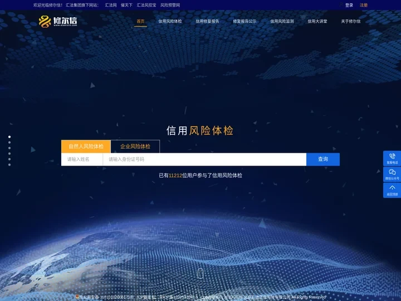Viewport: 401px width, 301px height.
Task: Select the first page indicator dot
Action: [x=9, y=137]
